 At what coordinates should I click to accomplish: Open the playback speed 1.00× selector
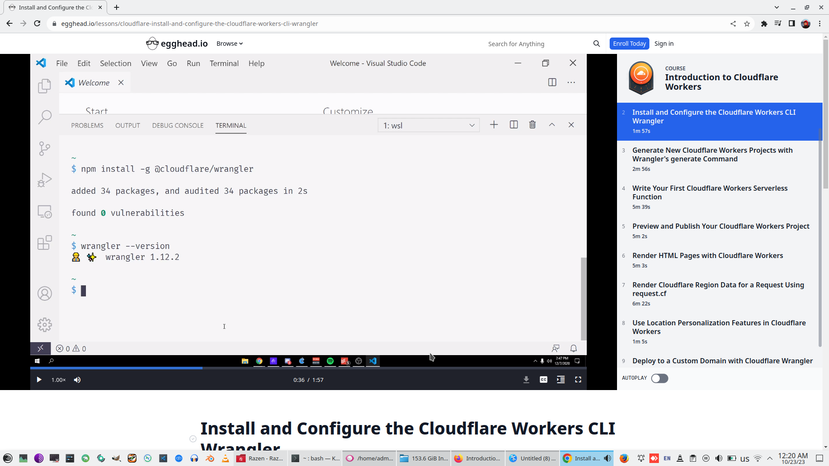(x=58, y=380)
